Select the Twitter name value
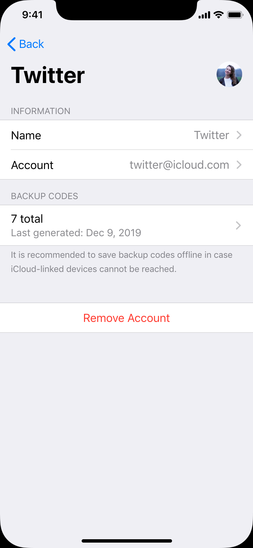Image resolution: width=253 pixels, height=548 pixels. pos(212,135)
